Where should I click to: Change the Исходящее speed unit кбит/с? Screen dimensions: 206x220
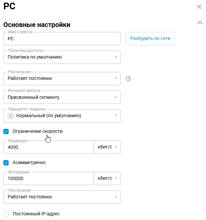(x=107, y=178)
